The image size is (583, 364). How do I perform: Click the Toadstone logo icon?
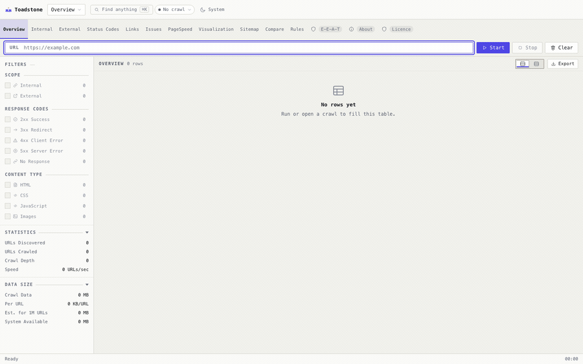[x=8, y=10]
